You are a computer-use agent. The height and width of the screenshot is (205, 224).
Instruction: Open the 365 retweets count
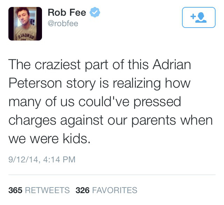coord(15,190)
